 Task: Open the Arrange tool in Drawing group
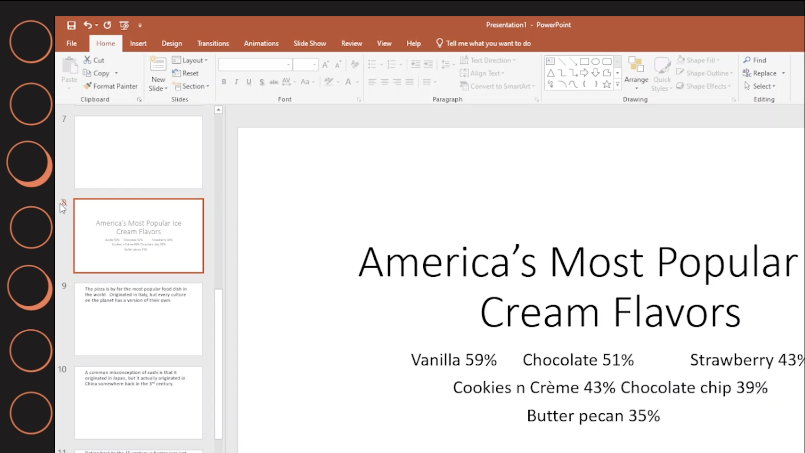coord(636,72)
